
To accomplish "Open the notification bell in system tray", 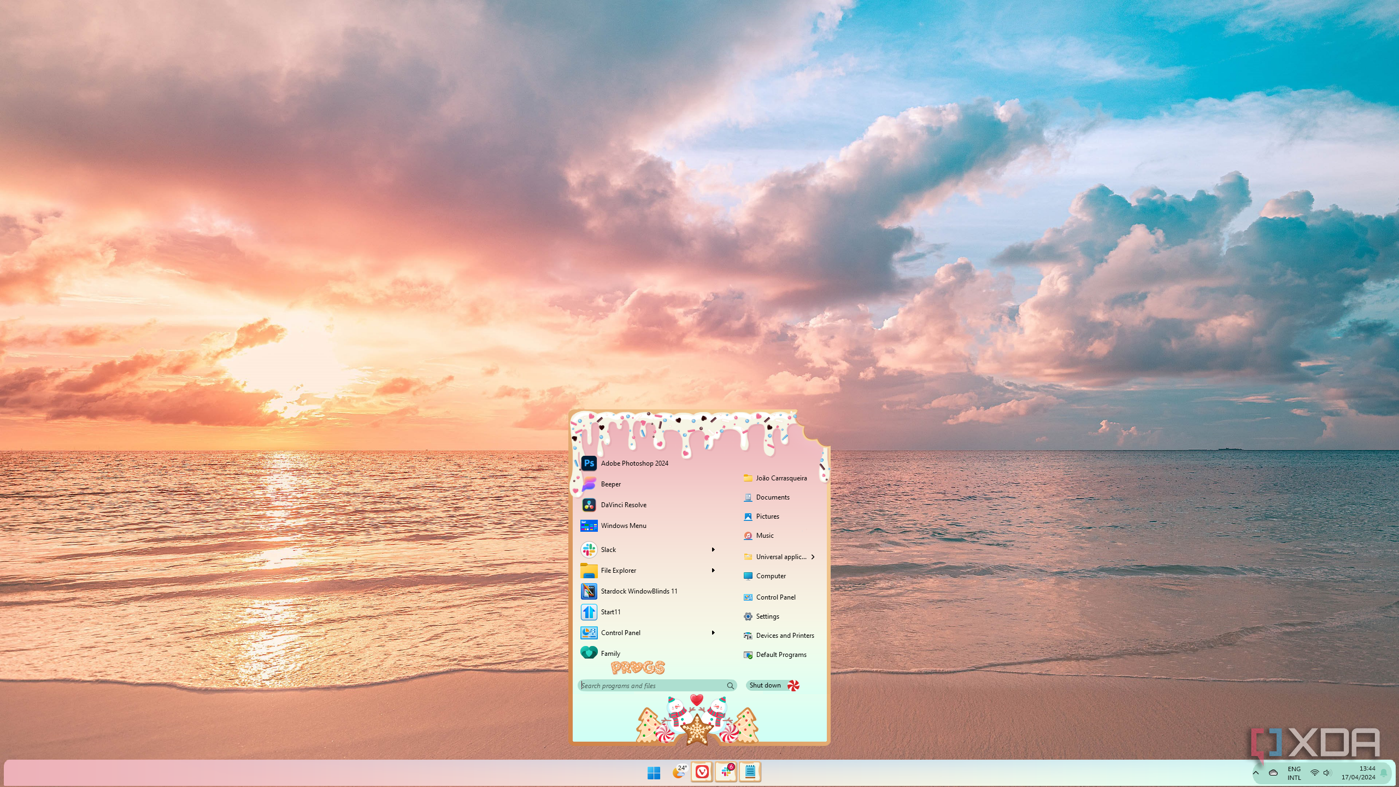I will pyautogui.click(x=1384, y=773).
